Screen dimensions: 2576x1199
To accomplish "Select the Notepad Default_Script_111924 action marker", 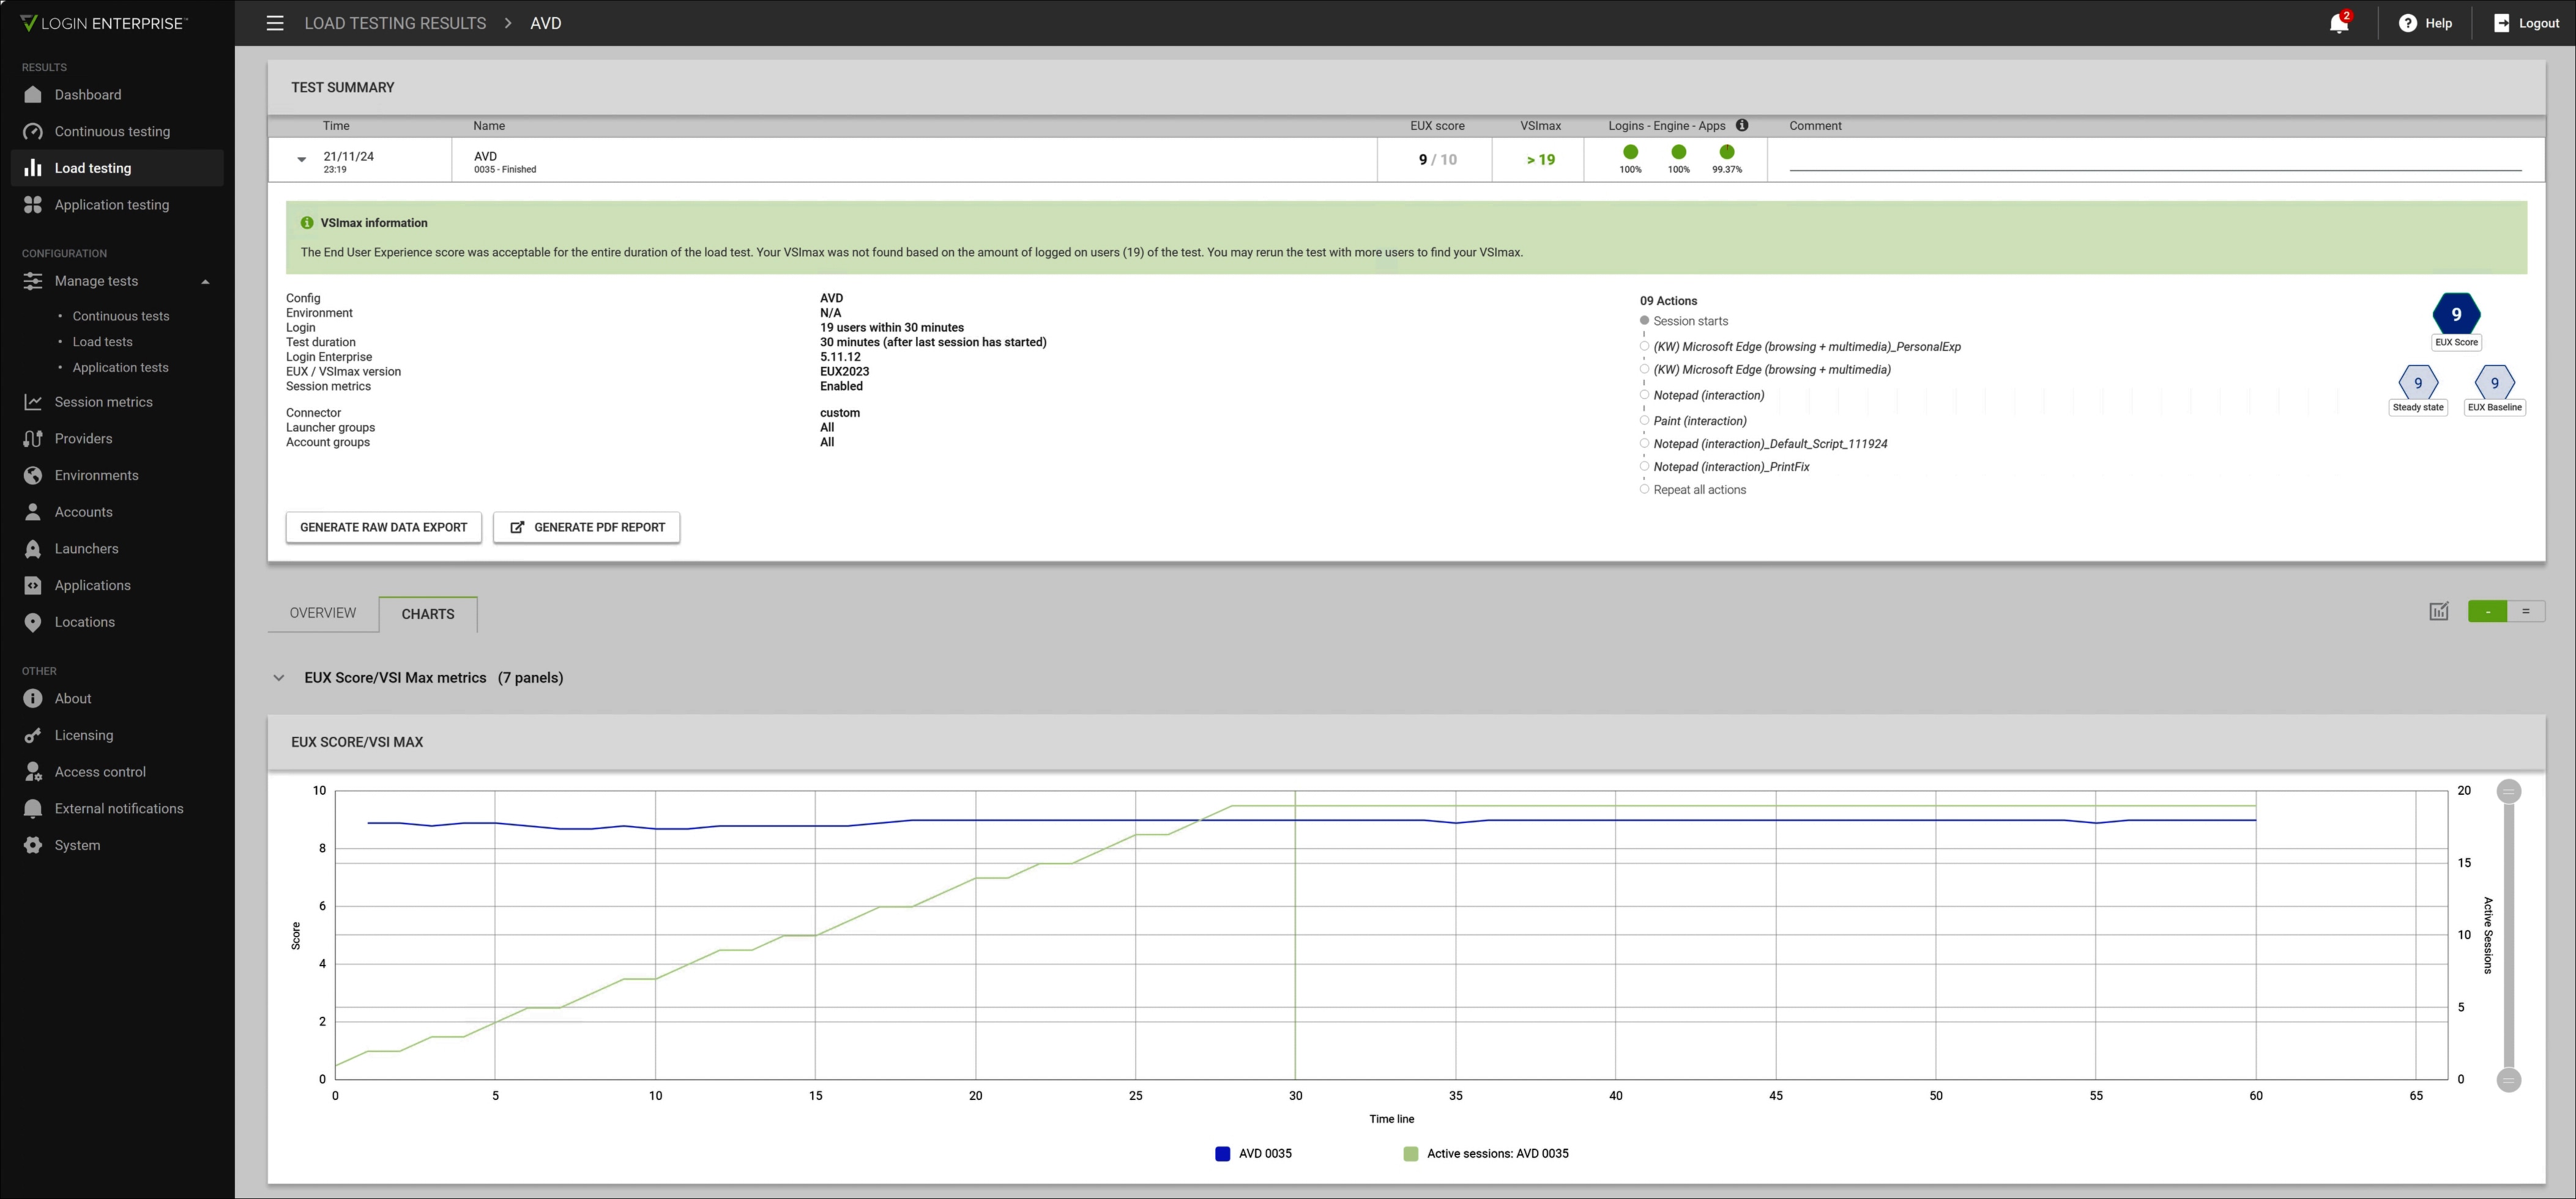I will pos(1644,443).
